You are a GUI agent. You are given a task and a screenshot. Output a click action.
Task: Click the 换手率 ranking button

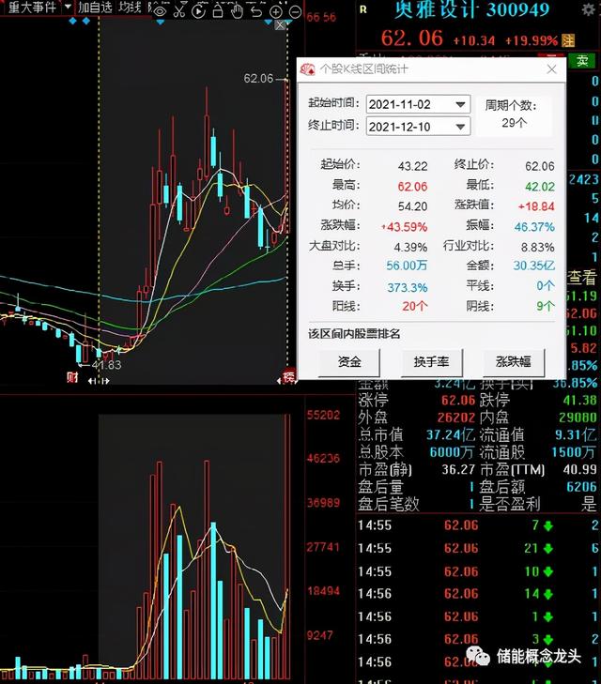click(x=431, y=361)
